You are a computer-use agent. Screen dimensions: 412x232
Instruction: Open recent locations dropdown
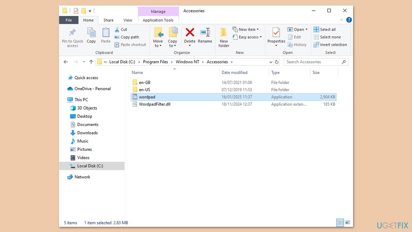click(84, 62)
